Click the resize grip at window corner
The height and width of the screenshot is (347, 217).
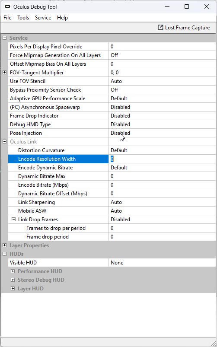pyautogui.click(x=213, y=344)
